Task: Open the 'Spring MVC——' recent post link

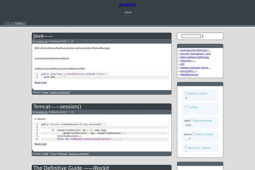Action: [x=189, y=71]
